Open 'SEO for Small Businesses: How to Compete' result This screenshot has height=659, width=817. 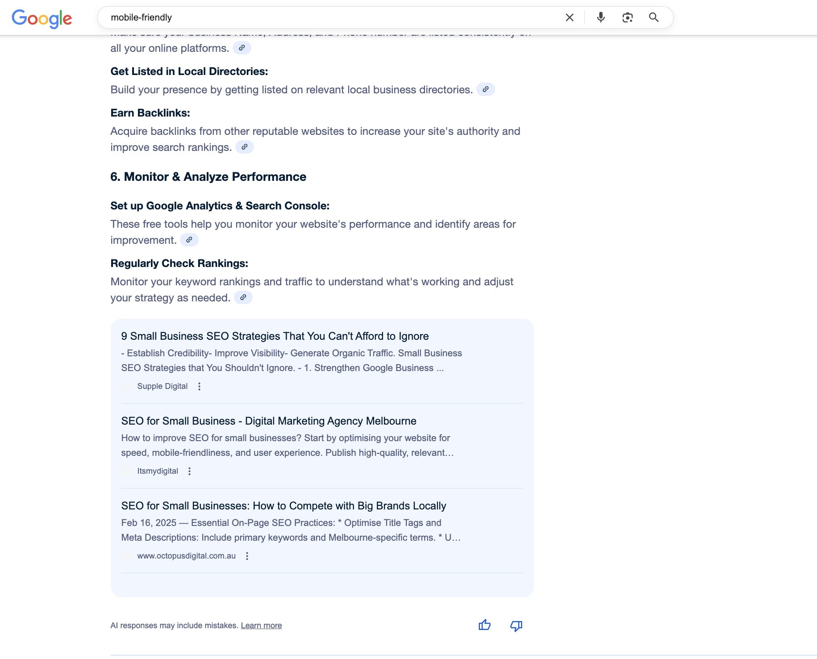(x=284, y=506)
